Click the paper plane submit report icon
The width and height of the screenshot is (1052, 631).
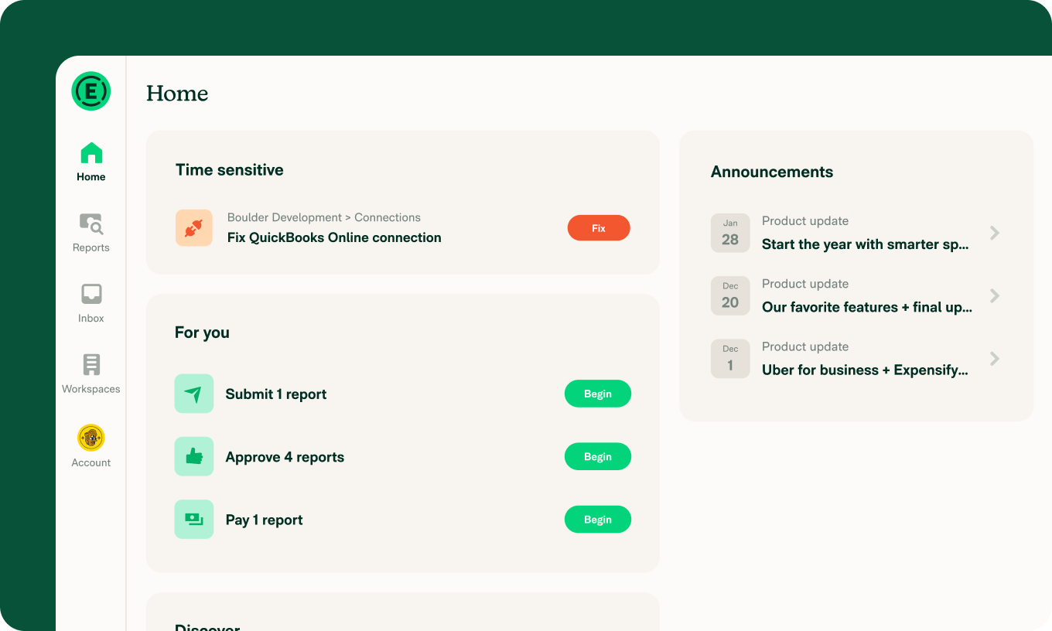194,394
